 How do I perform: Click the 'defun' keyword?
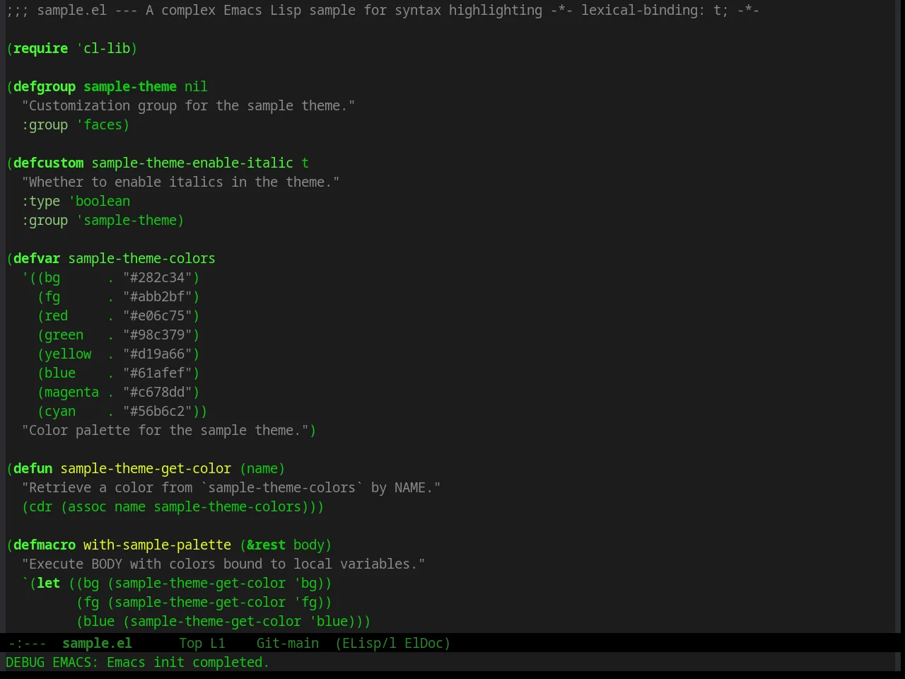click(33, 468)
